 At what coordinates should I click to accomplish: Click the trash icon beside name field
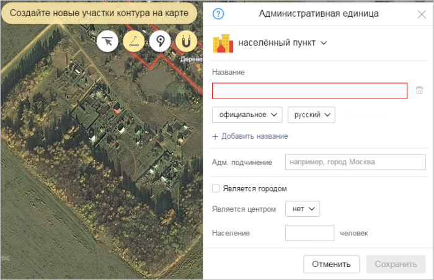click(419, 90)
